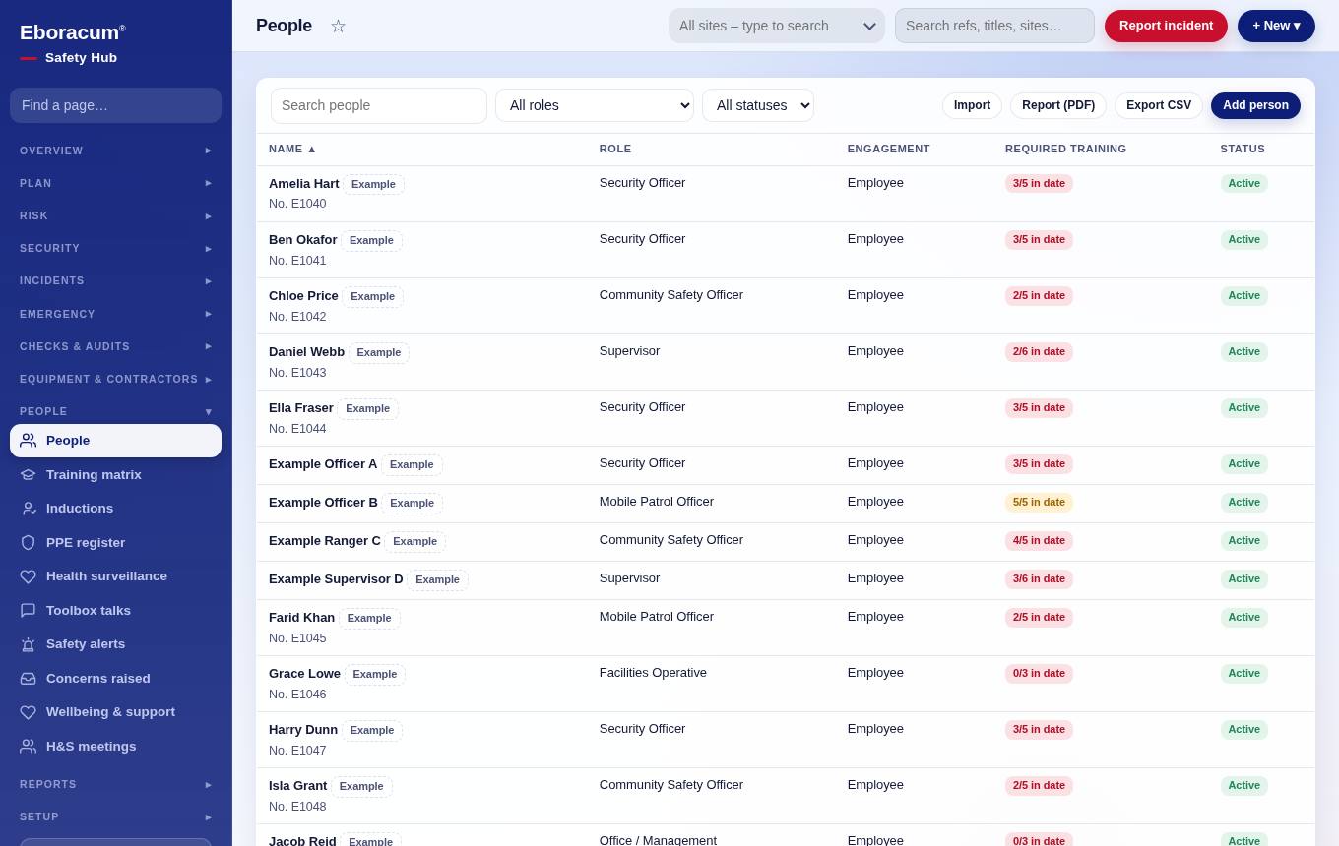Click the H&S meetings people icon
The image size is (1339, 846).
(28, 747)
